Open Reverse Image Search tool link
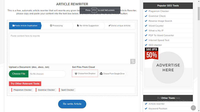This screenshot has height=112, width=200. (160, 21)
